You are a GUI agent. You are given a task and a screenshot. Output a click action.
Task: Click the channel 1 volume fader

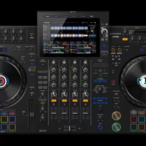[64, 113]
